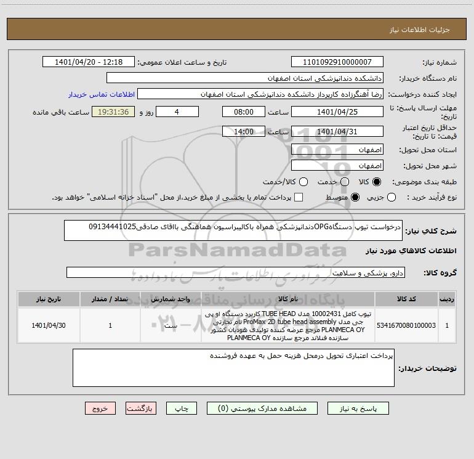
Task: Choose the متوسط purchase process option
Action: click(355, 197)
